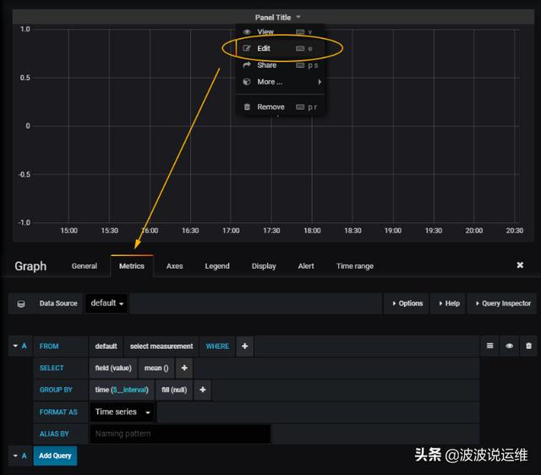Expand the Query Inspector section
Screen dimensions: 541x475
[503, 303]
